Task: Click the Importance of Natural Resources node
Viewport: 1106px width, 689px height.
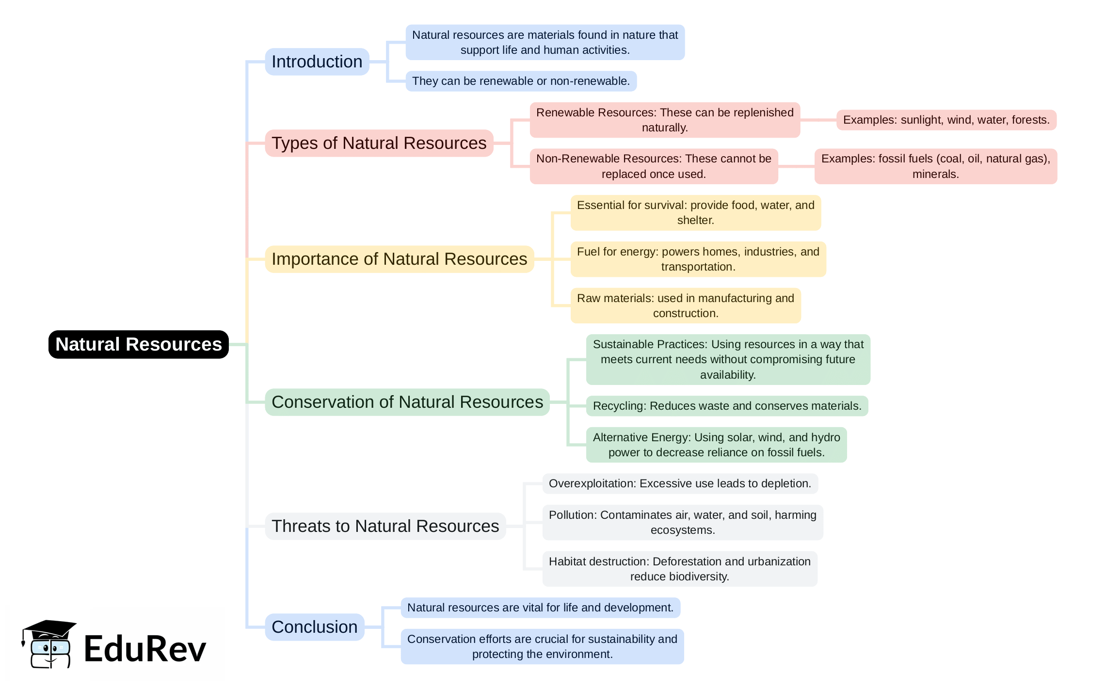Action: point(399,259)
